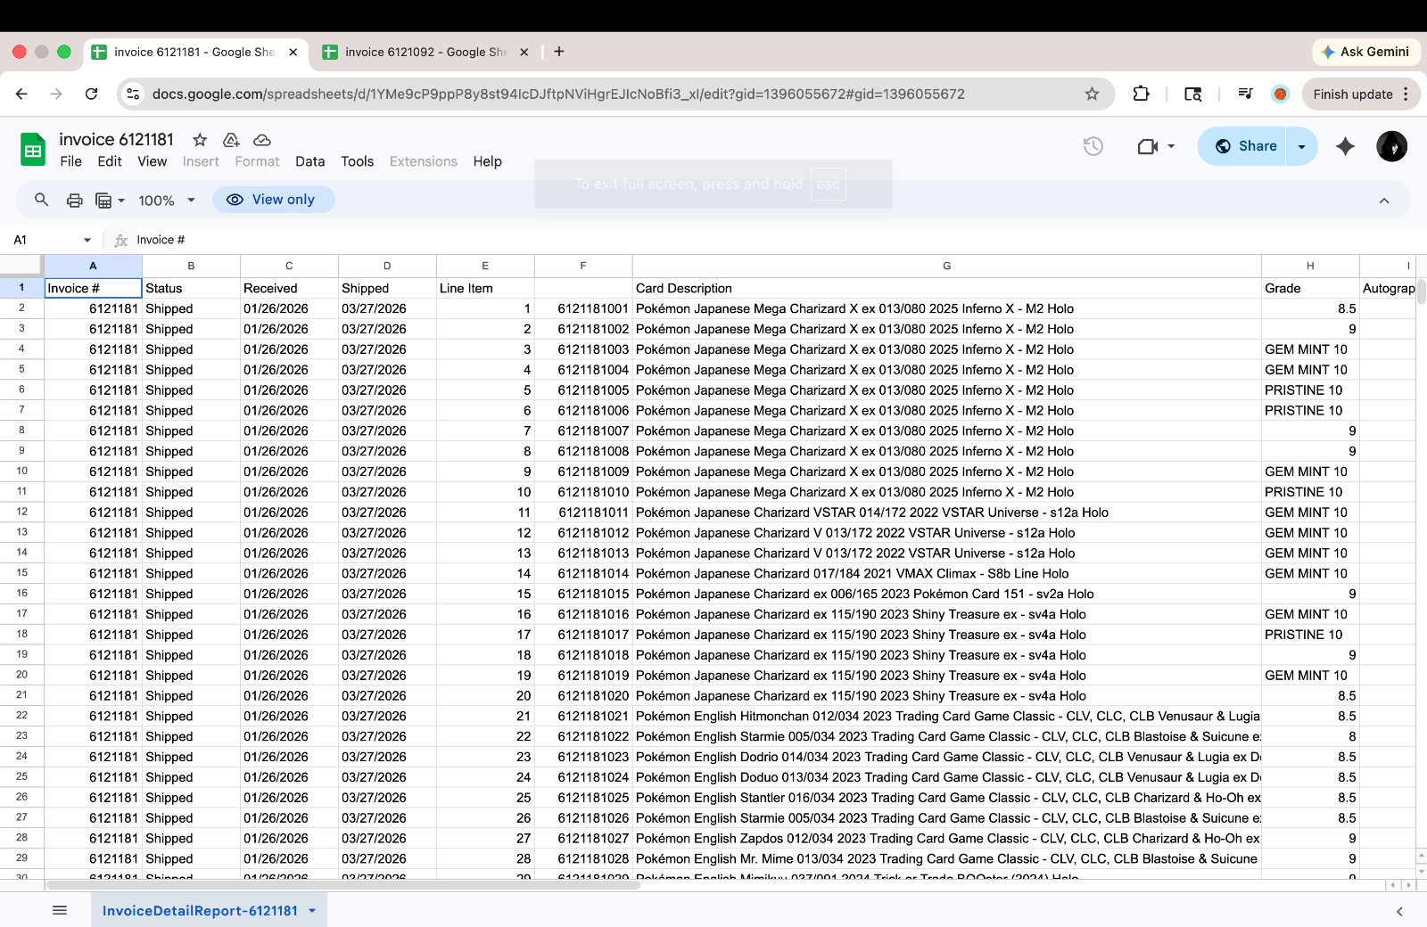
Task: Click the print icon
Action: 75,201
